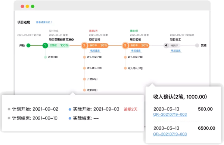Image resolution: width=224 pixels, height=145 pixels.
Task: Click the 执行中 20% bar of 项目验收
Action: point(139,45)
